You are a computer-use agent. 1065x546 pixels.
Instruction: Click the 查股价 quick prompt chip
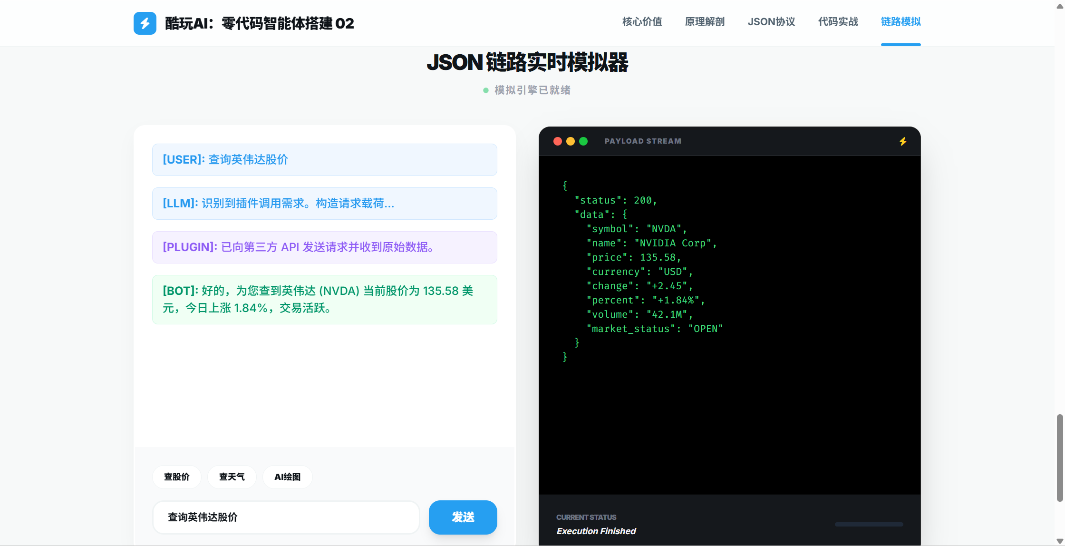click(177, 477)
